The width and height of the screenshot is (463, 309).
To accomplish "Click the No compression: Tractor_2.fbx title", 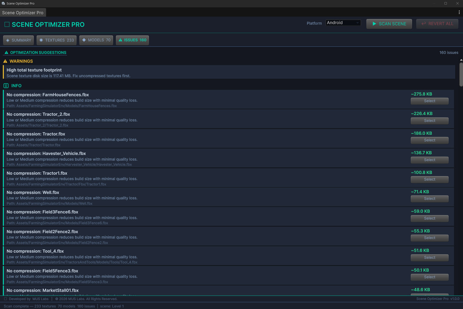I will pyautogui.click(x=38, y=114).
